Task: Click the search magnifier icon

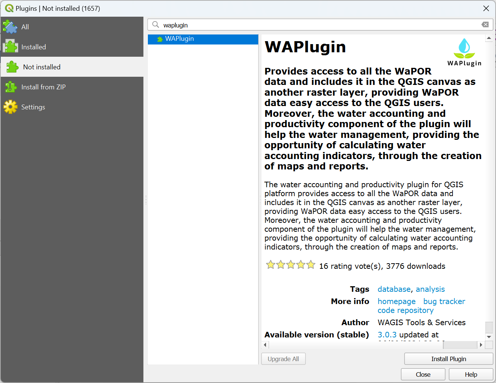Action: pyautogui.click(x=156, y=24)
